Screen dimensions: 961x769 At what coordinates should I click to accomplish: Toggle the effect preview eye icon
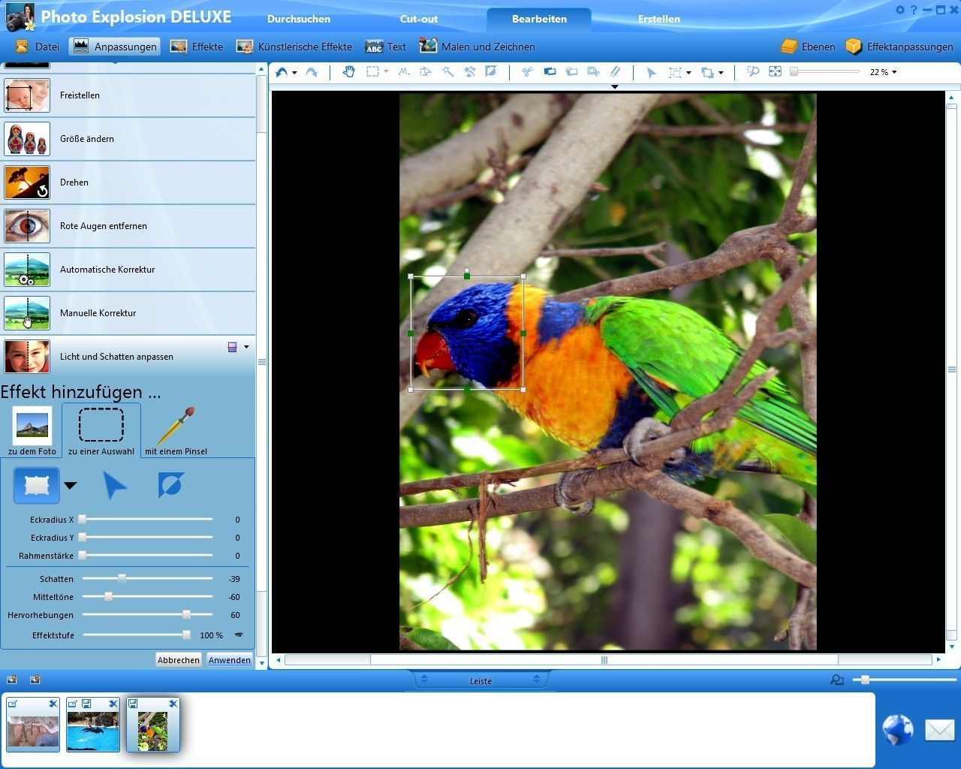(239, 635)
